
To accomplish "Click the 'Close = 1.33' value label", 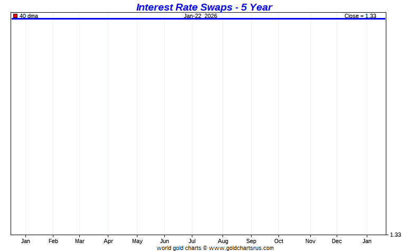I will (x=360, y=16).
